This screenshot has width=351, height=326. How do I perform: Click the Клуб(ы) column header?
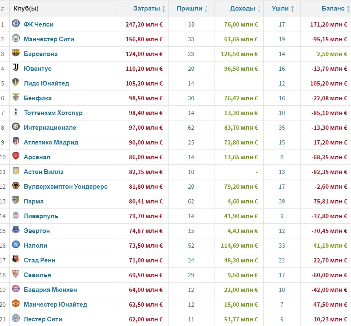[26, 8]
